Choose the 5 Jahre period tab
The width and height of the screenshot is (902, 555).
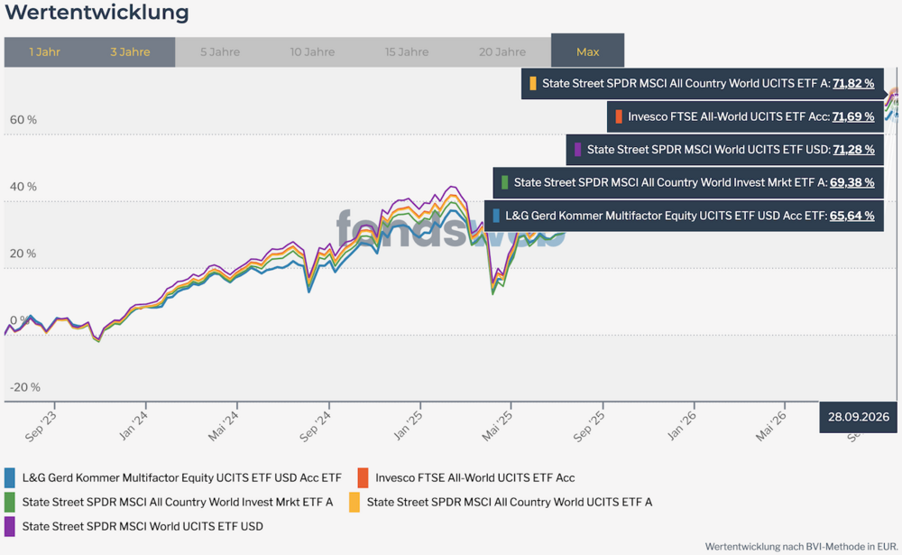point(220,51)
